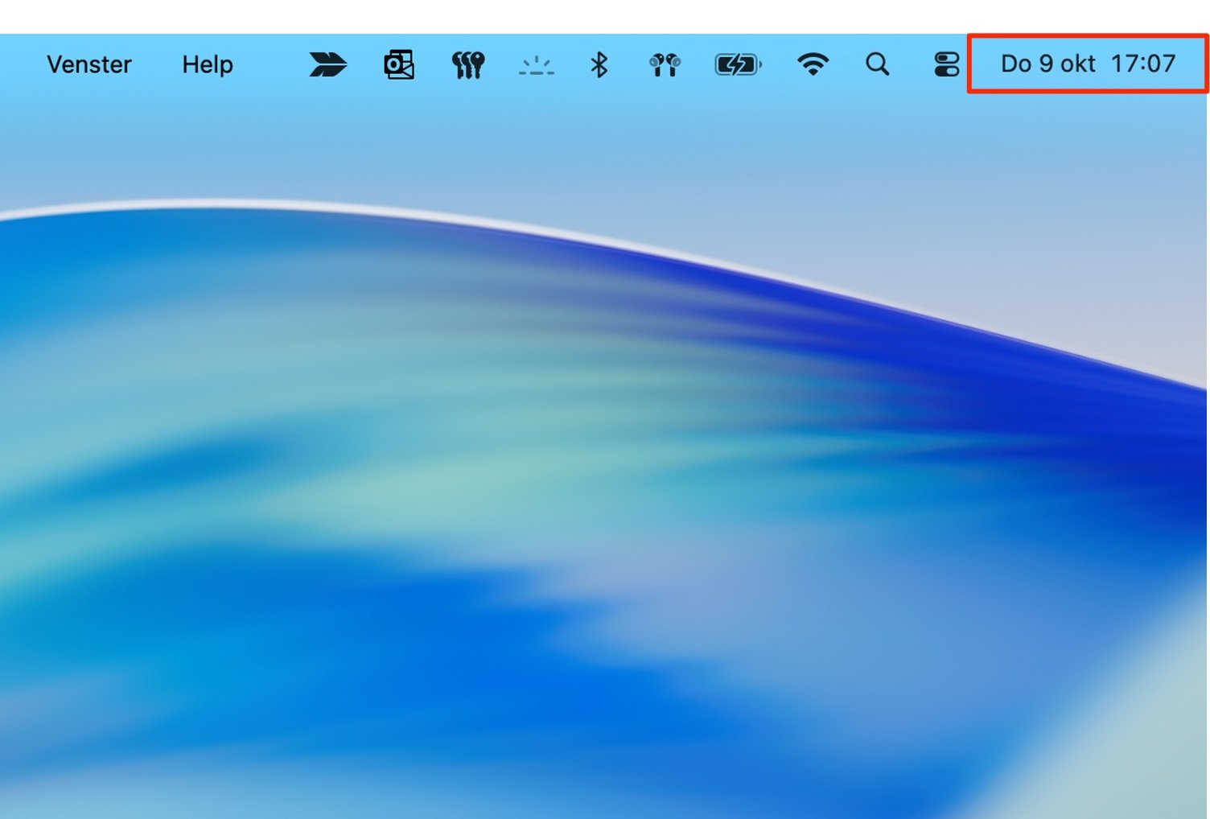Show the AirPods status menu
Viewport: 1210px width, 819px height.
coord(665,64)
